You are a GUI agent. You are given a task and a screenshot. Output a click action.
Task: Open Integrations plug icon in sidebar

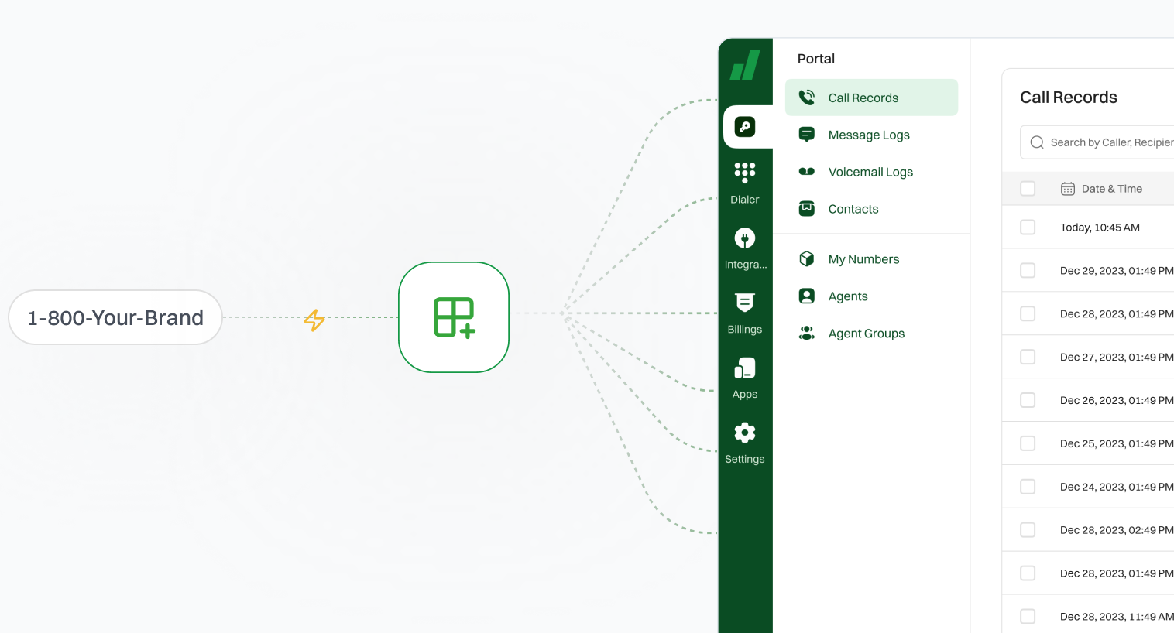point(744,247)
